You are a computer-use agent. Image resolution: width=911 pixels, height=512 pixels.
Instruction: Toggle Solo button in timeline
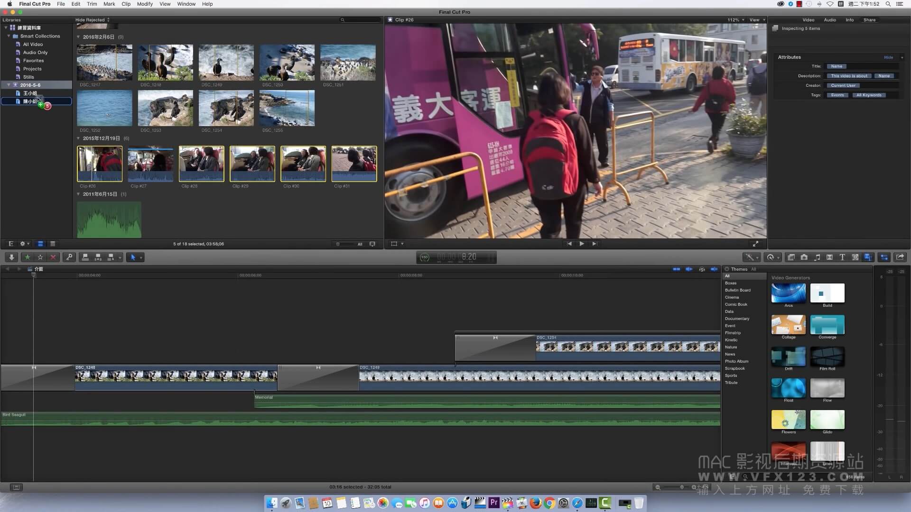pos(702,269)
